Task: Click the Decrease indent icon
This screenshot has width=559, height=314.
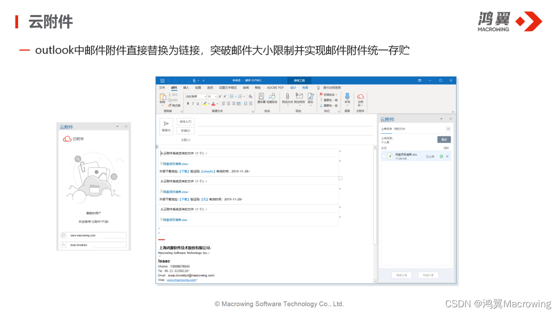Action: (245, 103)
